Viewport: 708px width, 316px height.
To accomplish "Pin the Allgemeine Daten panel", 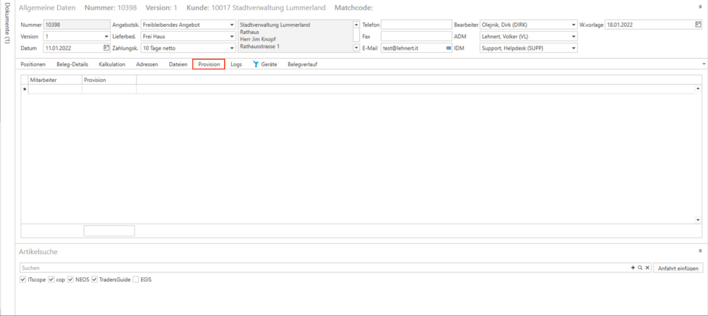I will (x=700, y=7).
